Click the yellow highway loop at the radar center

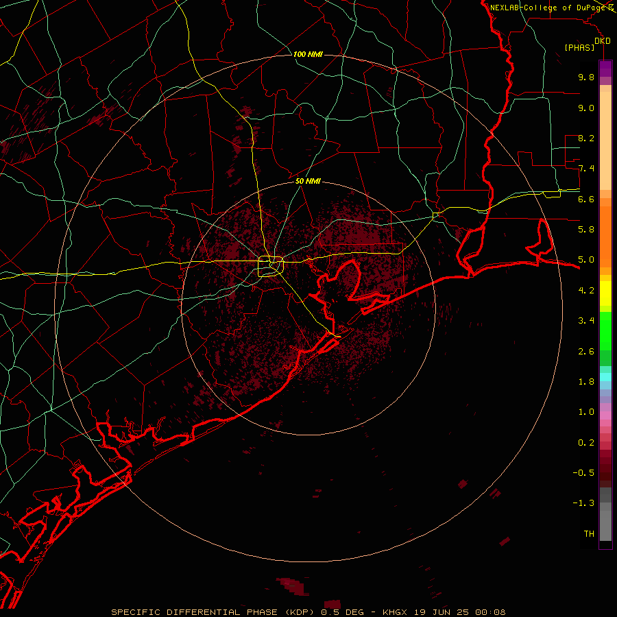pyautogui.click(x=271, y=267)
